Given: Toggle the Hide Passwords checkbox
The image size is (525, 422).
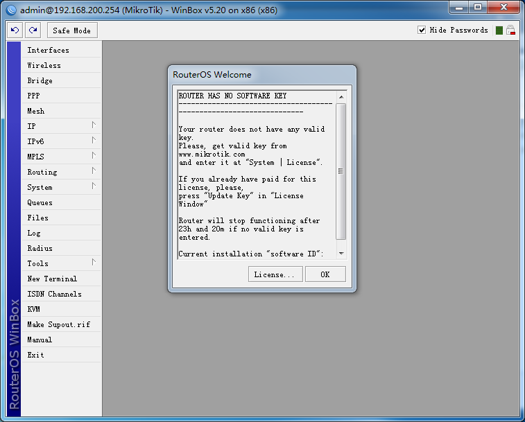Looking at the screenshot, I should (x=422, y=30).
